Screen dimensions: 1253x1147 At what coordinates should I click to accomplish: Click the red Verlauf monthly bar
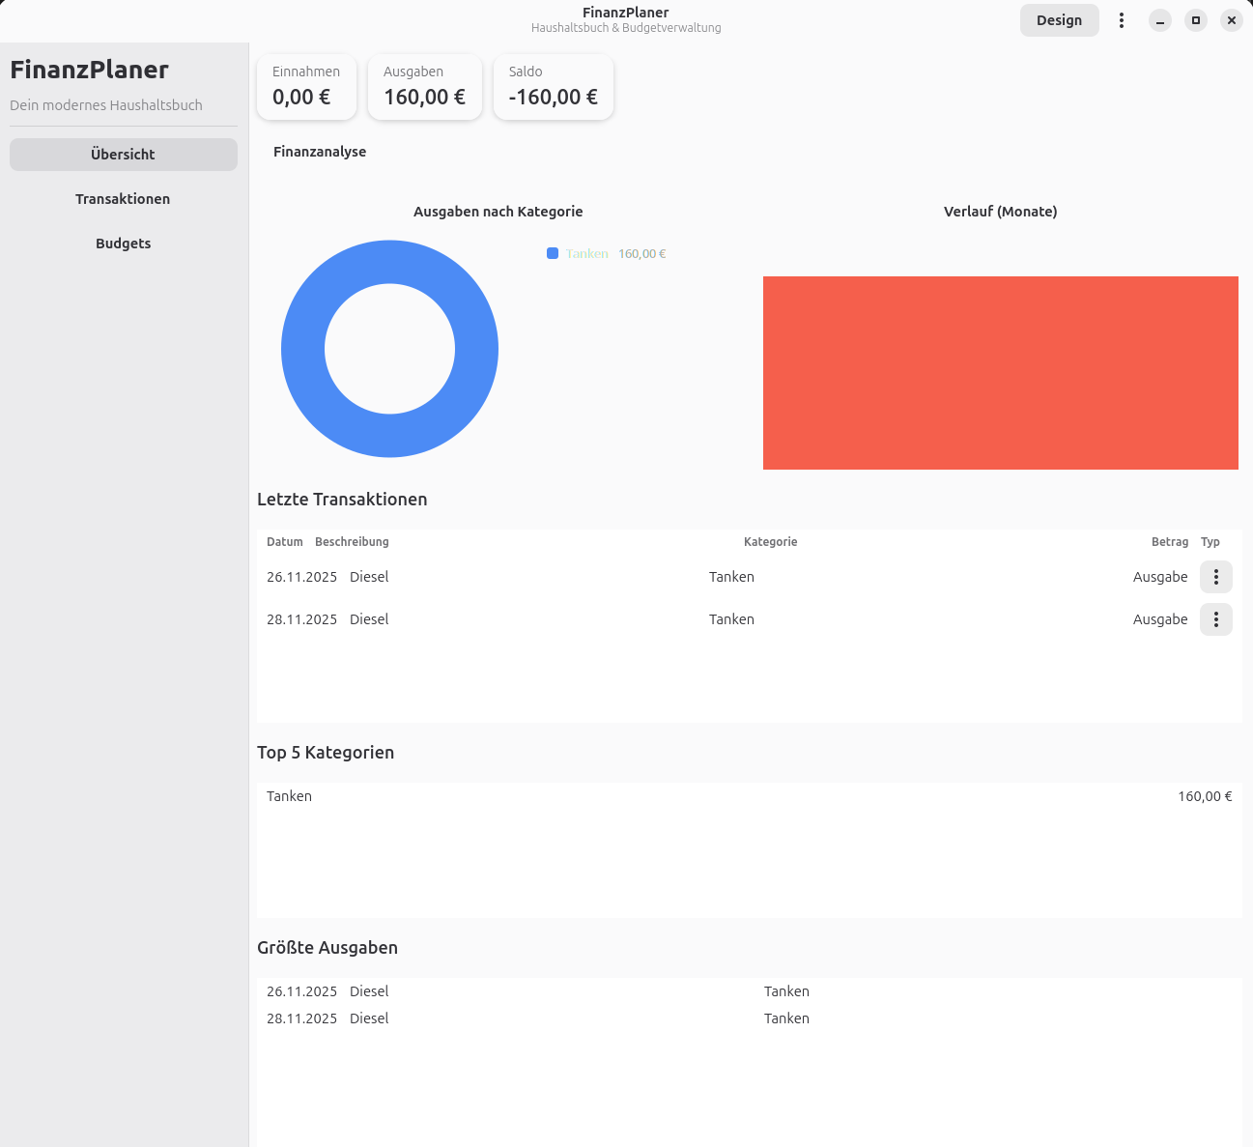point(1000,373)
